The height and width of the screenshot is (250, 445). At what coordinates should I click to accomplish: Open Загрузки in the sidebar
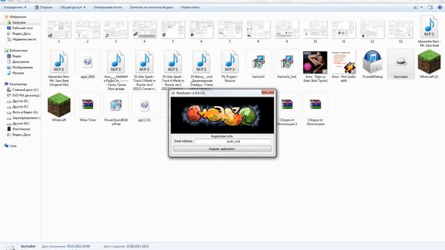[19, 22]
